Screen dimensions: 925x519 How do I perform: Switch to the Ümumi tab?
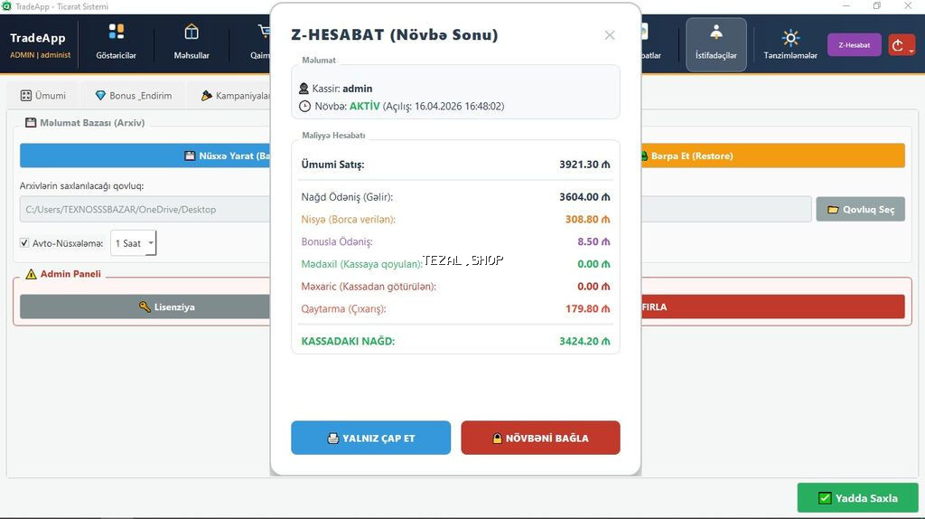coord(43,96)
